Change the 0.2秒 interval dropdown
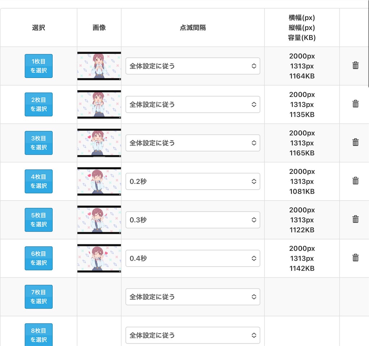 193,181
